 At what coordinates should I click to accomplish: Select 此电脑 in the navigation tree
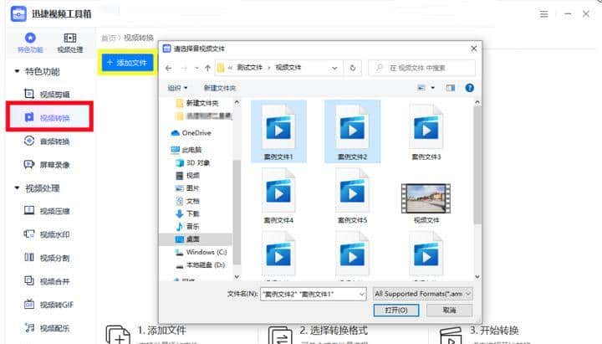click(x=186, y=150)
